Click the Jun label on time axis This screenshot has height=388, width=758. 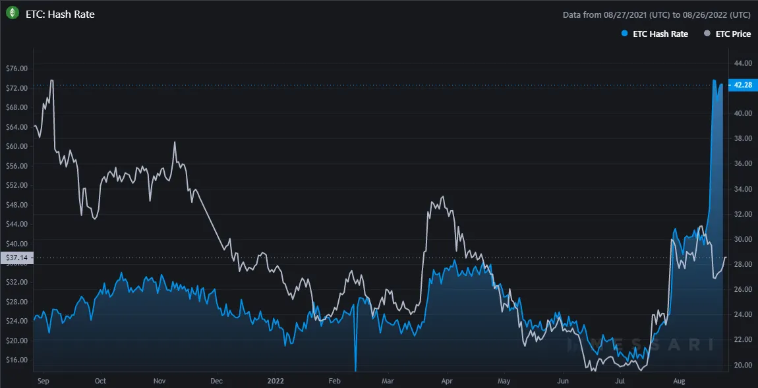coord(562,381)
